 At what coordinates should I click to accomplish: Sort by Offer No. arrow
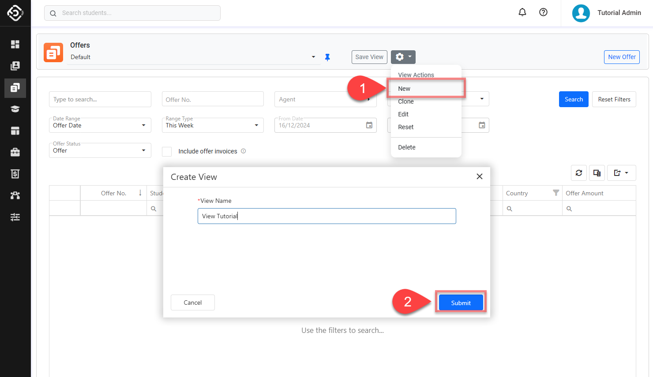[140, 193]
